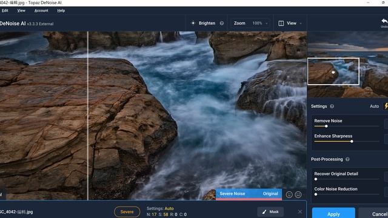The image size is (388, 218).
Task: Click the lightning bolt auto icon
Action: tap(386, 107)
